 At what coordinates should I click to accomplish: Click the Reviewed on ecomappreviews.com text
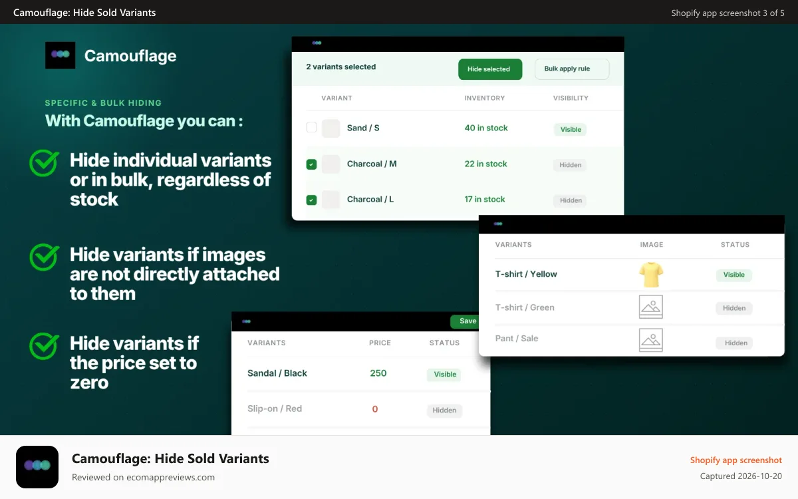coord(143,477)
